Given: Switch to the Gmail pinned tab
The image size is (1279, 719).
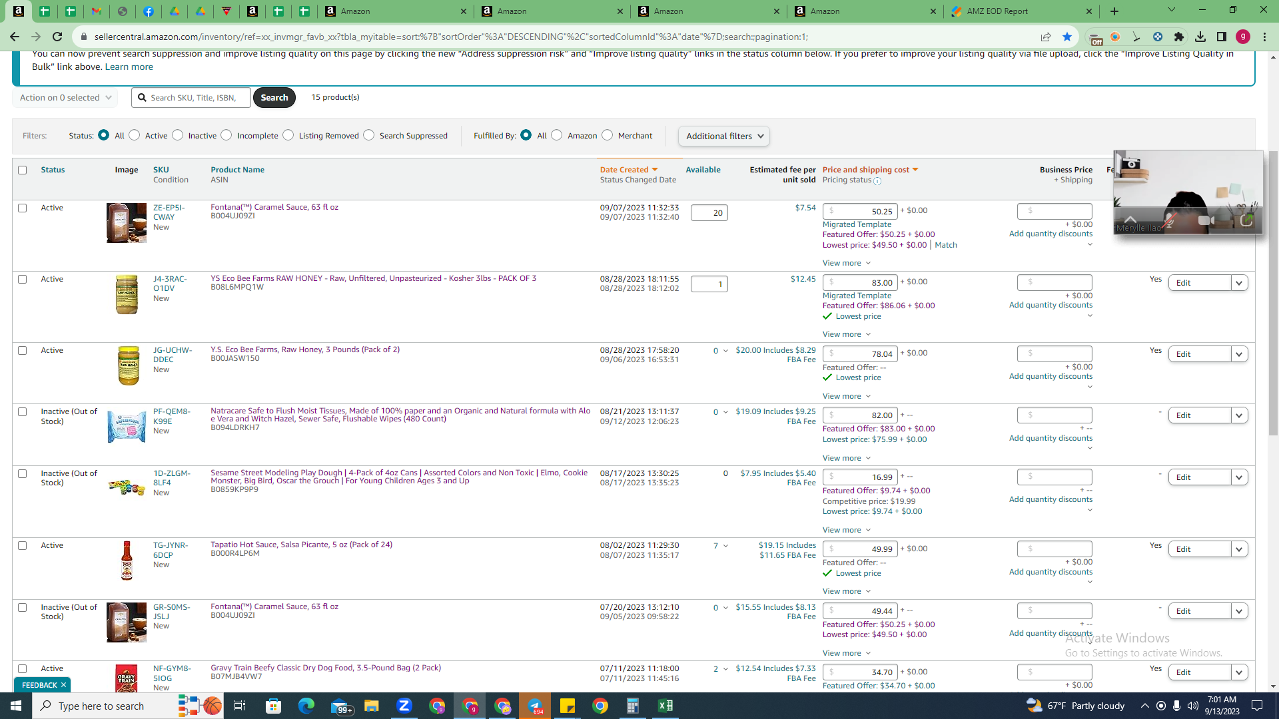Looking at the screenshot, I should (97, 11).
